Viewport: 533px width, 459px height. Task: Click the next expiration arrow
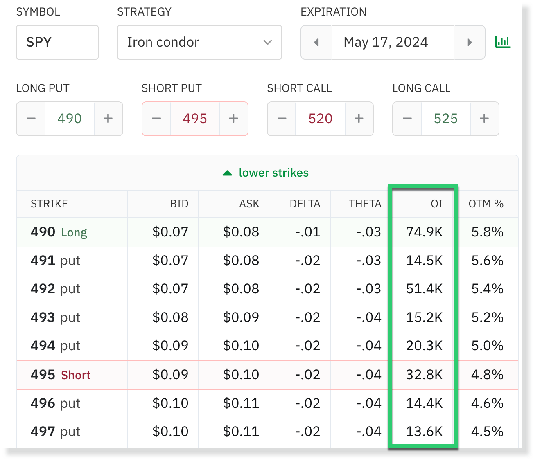pyautogui.click(x=469, y=42)
